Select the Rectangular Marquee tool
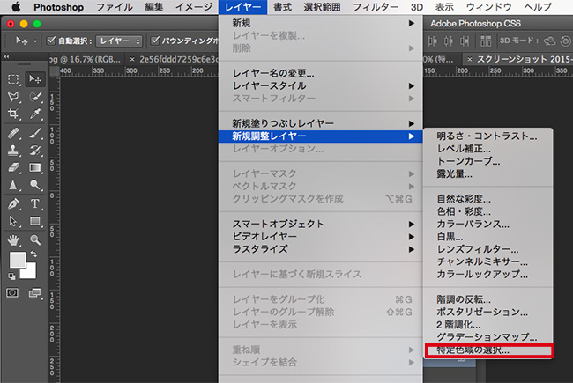Viewport: 573px width, 383px height. point(14,78)
